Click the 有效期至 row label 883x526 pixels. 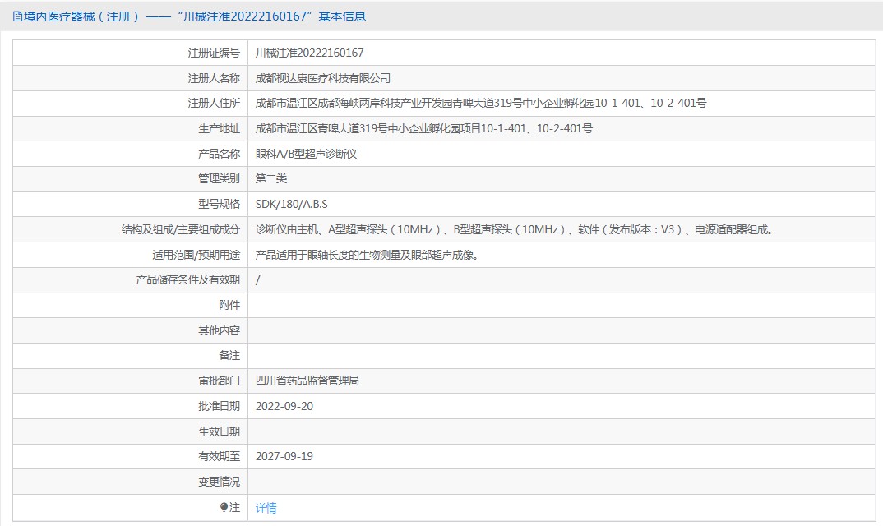[x=219, y=456]
